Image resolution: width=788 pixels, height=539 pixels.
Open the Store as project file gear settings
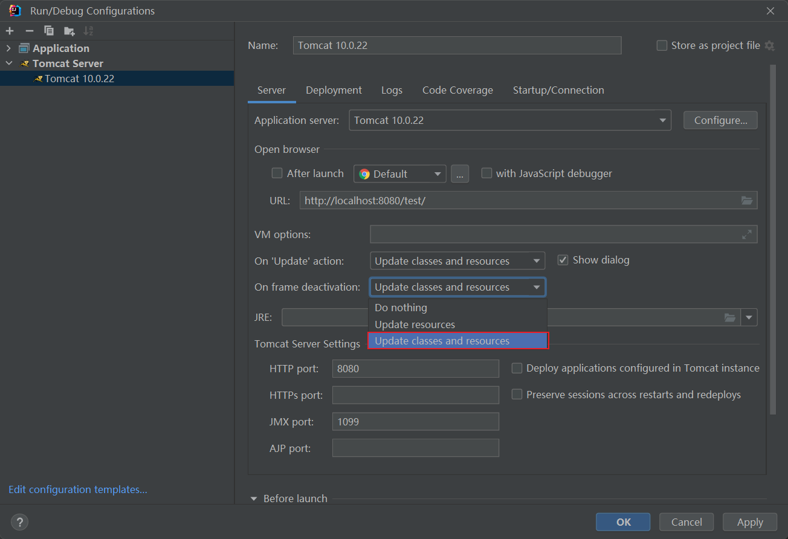click(769, 45)
